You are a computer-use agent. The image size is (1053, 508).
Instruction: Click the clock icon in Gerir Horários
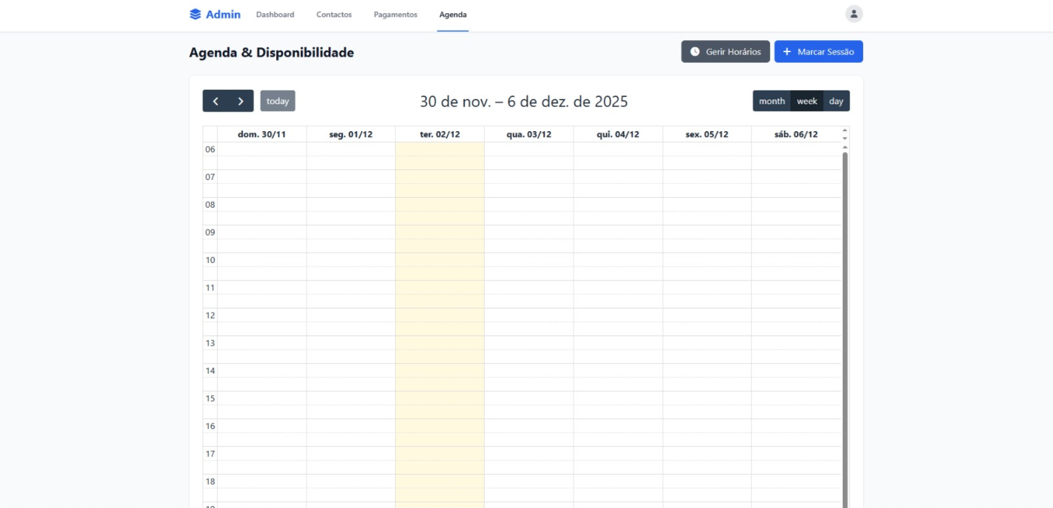[x=695, y=52]
